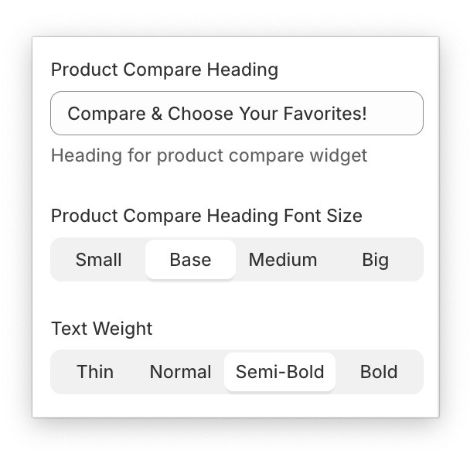Pick the Big font size option

[375, 260]
